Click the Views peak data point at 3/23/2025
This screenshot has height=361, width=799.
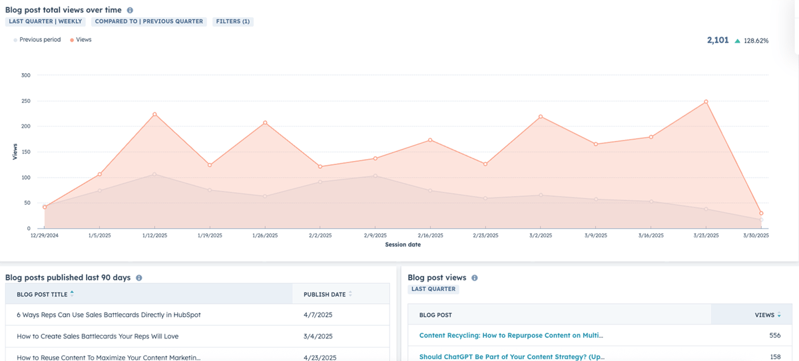click(x=706, y=102)
